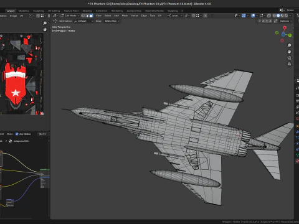Click the UV editor zoom magnifier icon
Image resolution: width=299 pixels, height=224 pixels.
[45, 23]
